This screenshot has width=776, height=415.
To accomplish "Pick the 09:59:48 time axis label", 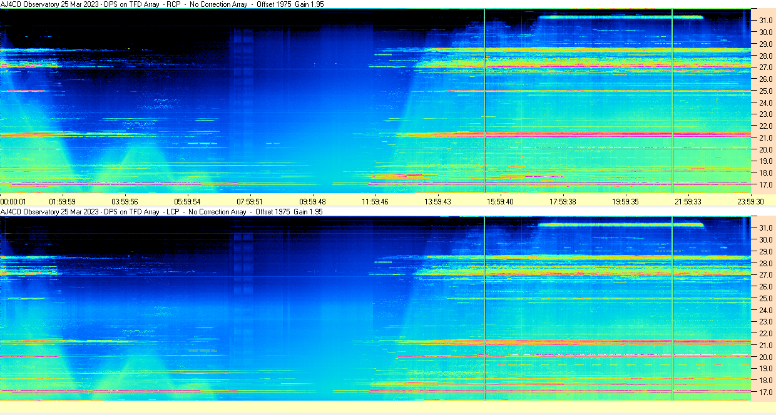I will tap(312, 201).
